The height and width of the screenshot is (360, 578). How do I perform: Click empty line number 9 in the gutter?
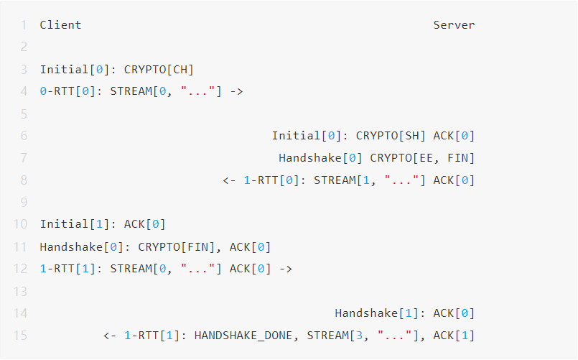point(24,203)
